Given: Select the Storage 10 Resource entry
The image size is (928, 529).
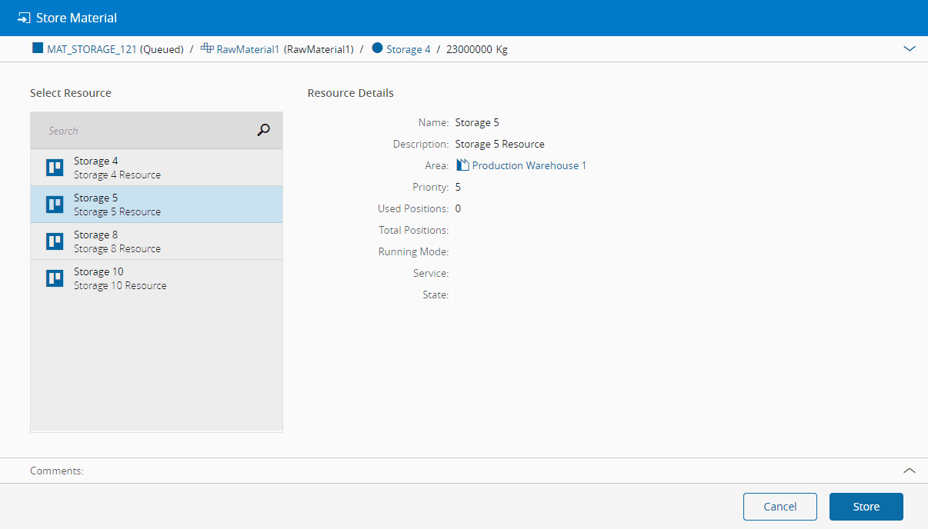Looking at the screenshot, I should (x=156, y=278).
